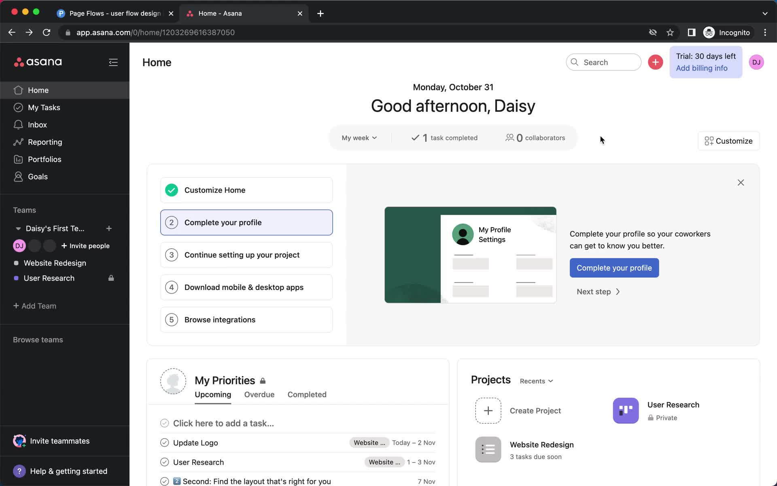Open Website Redesign project in sidebar

(x=55, y=263)
